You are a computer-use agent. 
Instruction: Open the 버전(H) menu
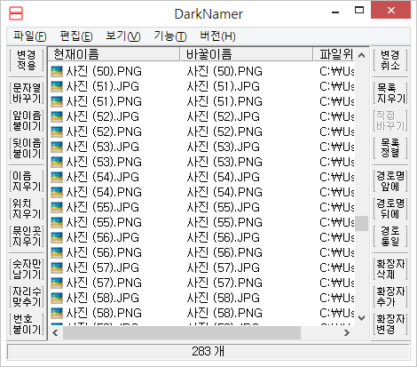click(x=217, y=36)
